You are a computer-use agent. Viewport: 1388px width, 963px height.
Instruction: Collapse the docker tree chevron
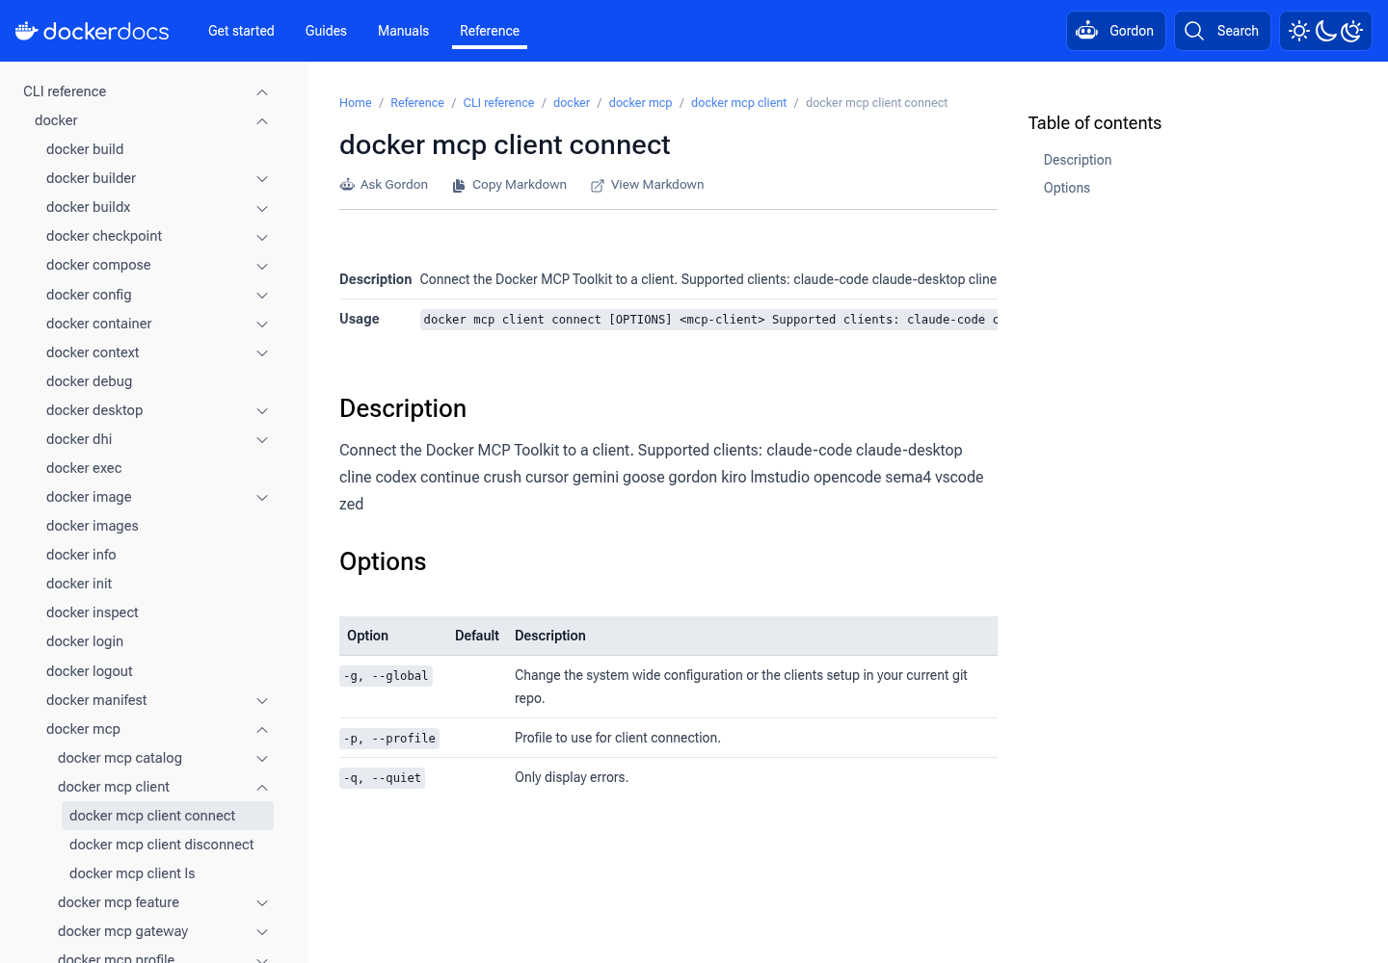[262, 121]
